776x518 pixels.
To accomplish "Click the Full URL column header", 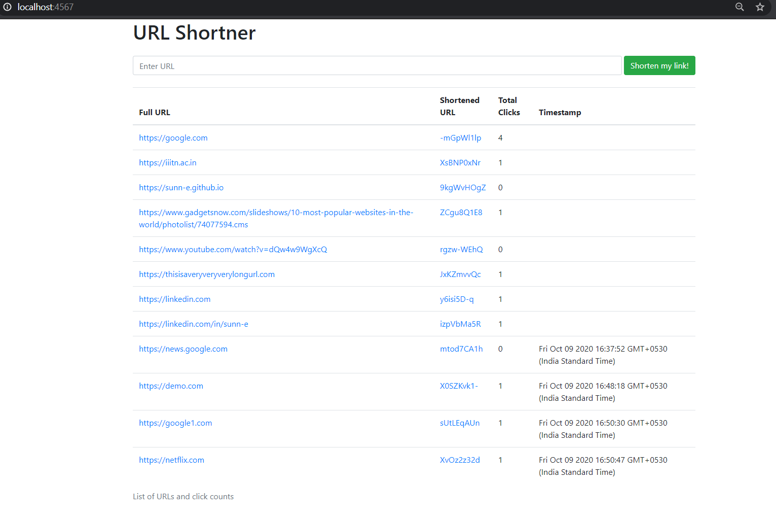I will 155,112.
